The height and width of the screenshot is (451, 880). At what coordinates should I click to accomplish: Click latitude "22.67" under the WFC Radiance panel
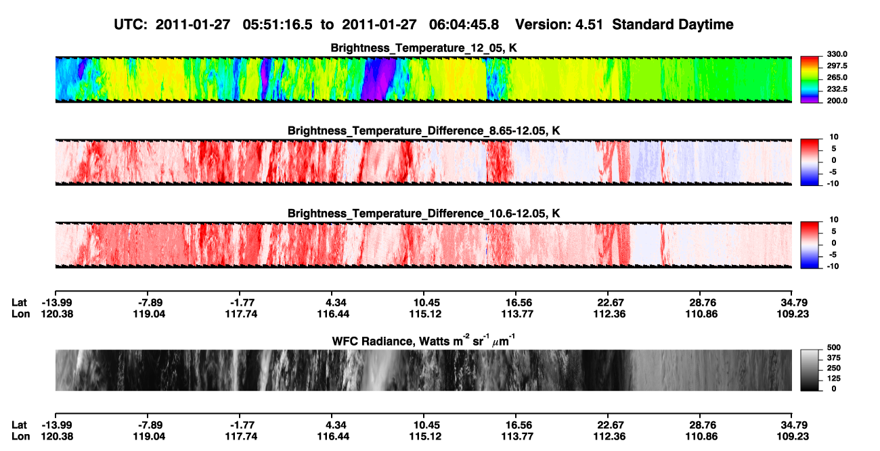(608, 425)
